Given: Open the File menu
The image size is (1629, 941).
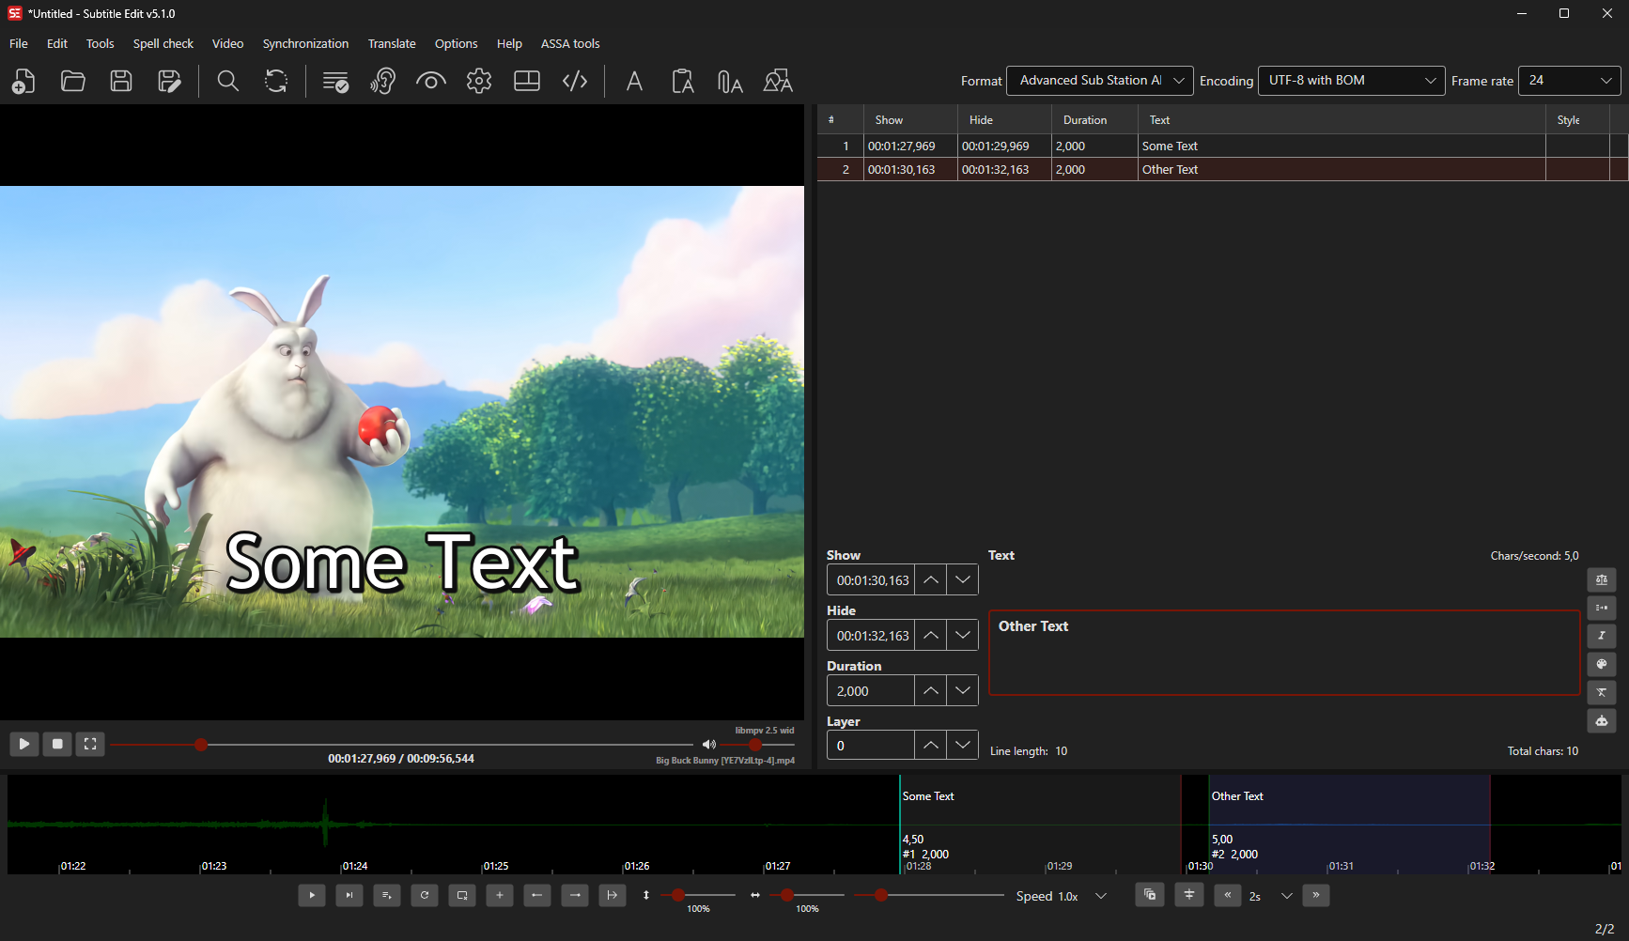Looking at the screenshot, I should (x=19, y=44).
